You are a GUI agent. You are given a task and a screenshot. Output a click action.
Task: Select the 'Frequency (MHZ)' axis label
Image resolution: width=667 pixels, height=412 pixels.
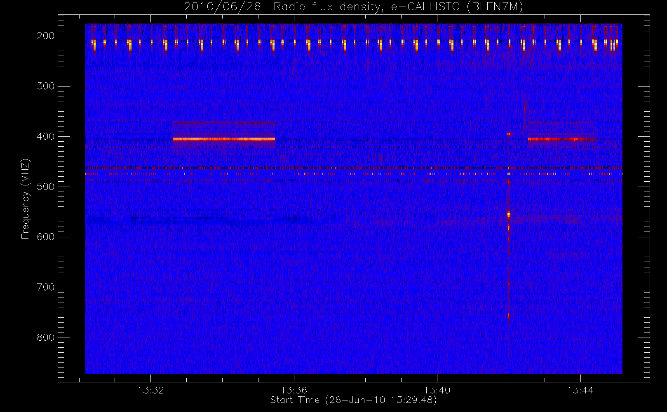click(26, 199)
